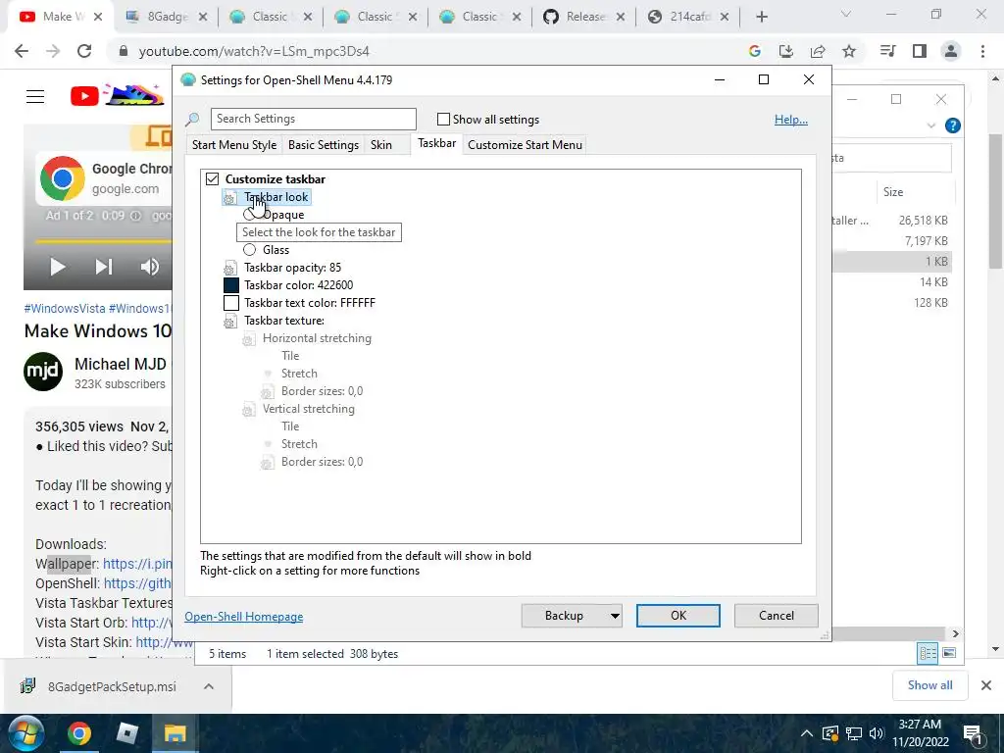Expand the 8GadgetPackSetup.msi download chevron
The height and width of the screenshot is (753, 1004).
pyautogui.click(x=209, y=686)
